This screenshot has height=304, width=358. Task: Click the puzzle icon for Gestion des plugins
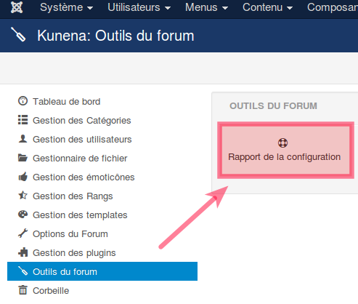coord(23,252)
